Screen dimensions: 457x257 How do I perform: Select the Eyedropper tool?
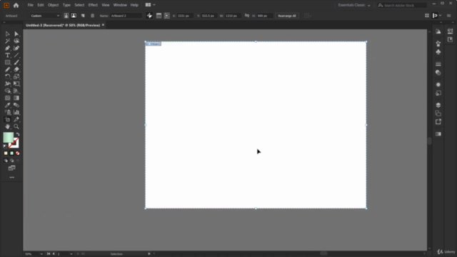pos(8,105)
